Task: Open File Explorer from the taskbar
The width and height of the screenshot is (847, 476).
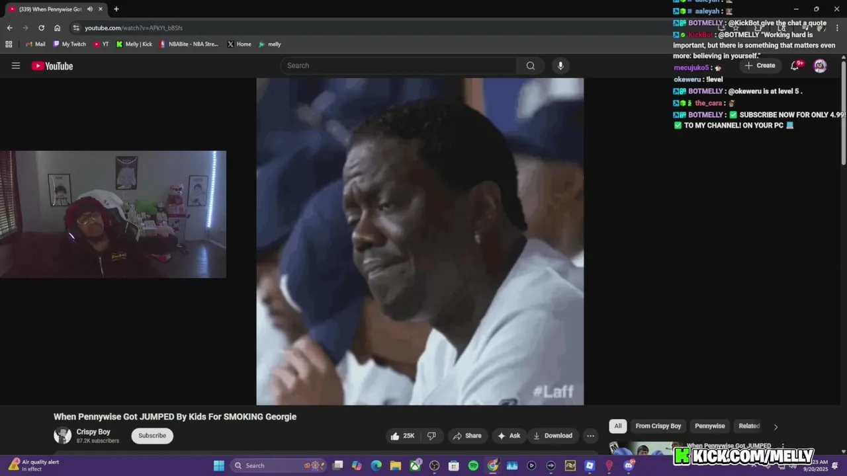Action: click(396, 465)
